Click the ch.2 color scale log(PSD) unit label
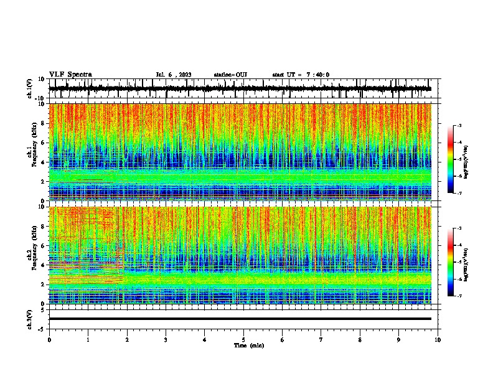This screenshot has width=493, height=381. [467, 265]
